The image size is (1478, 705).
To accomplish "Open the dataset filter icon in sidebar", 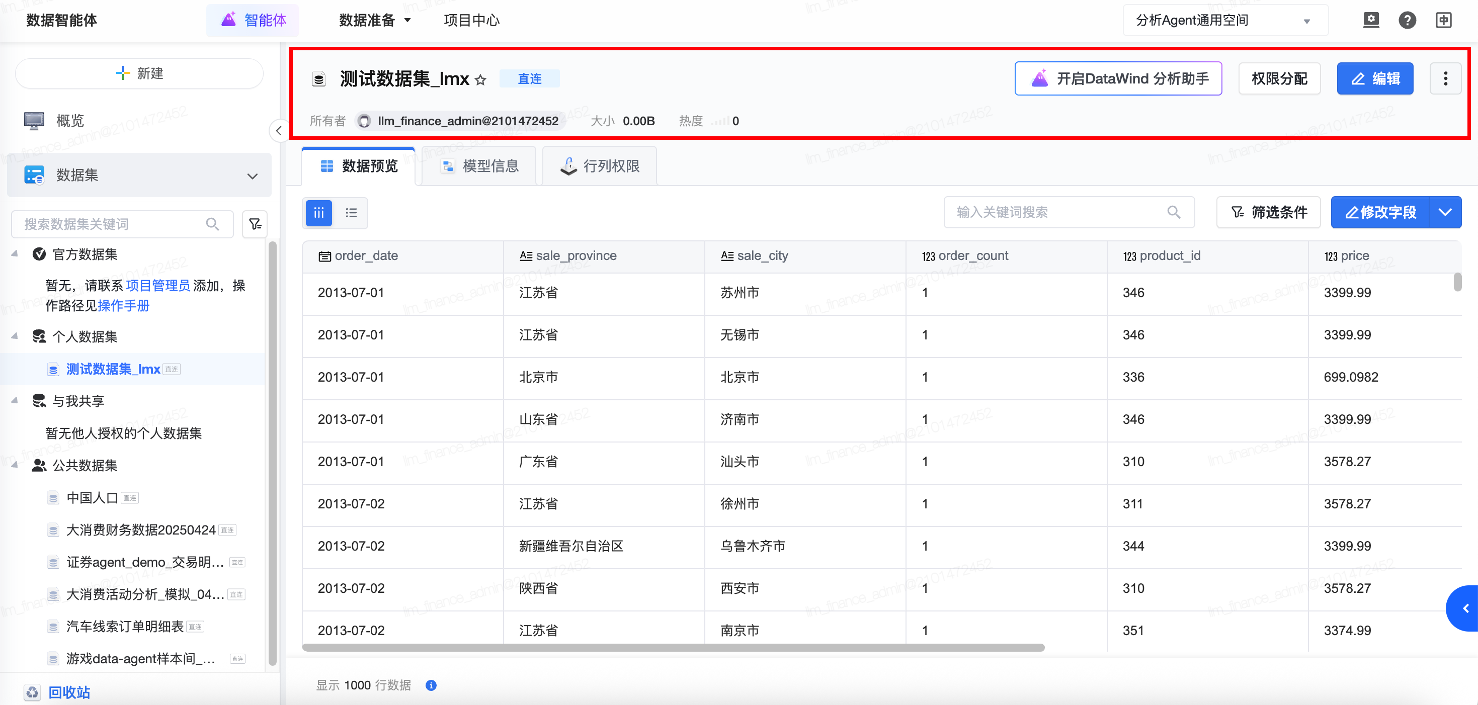I will pos(256,224).
